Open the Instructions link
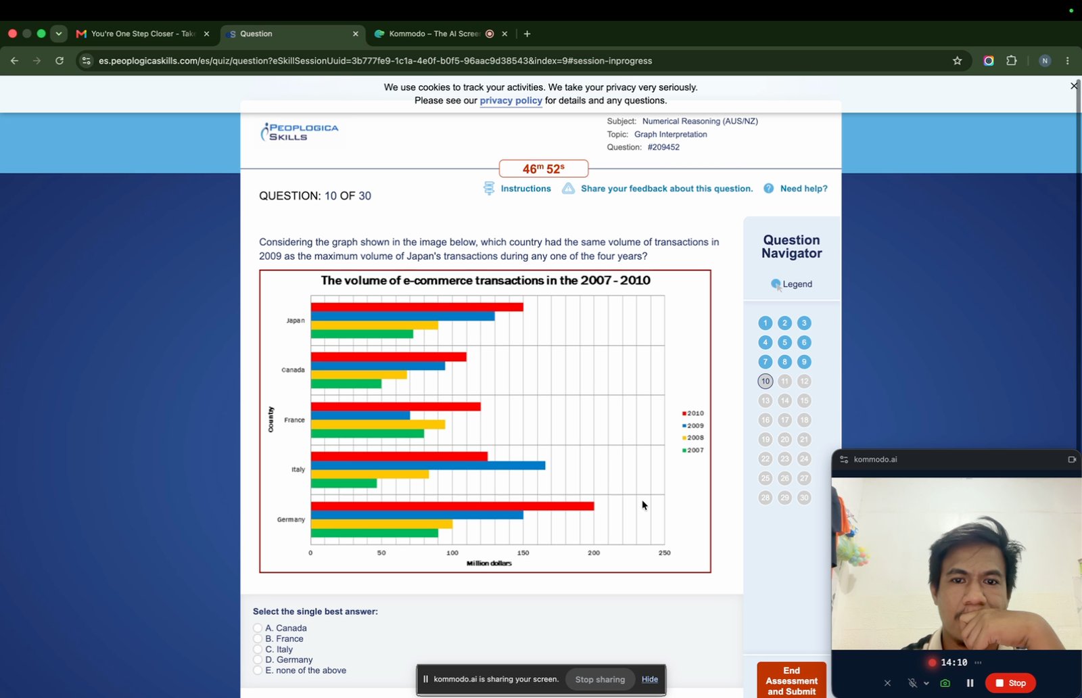The width and height of the screenshot is (1082, 698). [x=525, y=189]
